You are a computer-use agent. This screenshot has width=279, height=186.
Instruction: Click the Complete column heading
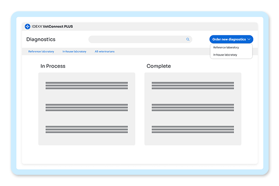(x=159, y=66)
